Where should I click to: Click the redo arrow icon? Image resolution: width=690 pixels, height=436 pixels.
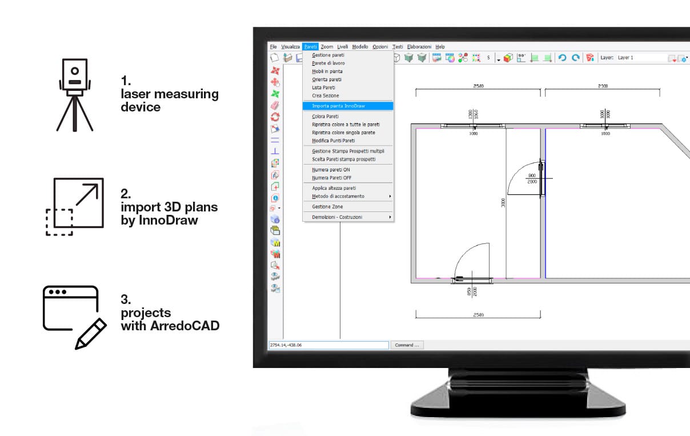tap(576, 58)
